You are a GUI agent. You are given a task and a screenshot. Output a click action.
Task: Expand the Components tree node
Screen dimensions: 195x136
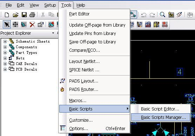5,47
